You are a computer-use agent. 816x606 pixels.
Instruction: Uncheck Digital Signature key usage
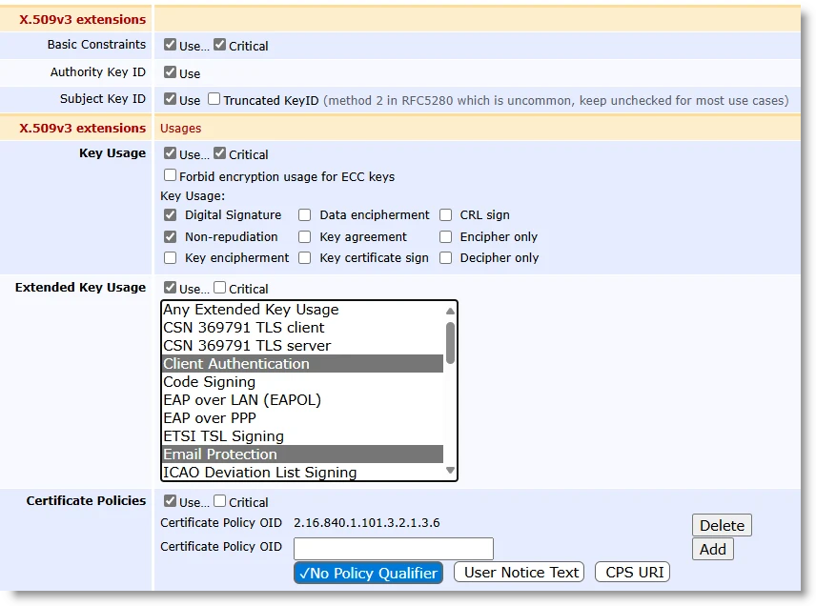170,214
